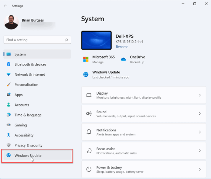Click the Dell-XPS device name
The width and height of the screenshot is (211, 179).
click(x=124, y=36)
